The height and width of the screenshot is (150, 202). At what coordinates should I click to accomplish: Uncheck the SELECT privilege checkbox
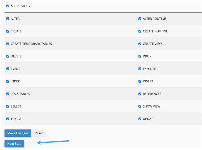point(8,106)
